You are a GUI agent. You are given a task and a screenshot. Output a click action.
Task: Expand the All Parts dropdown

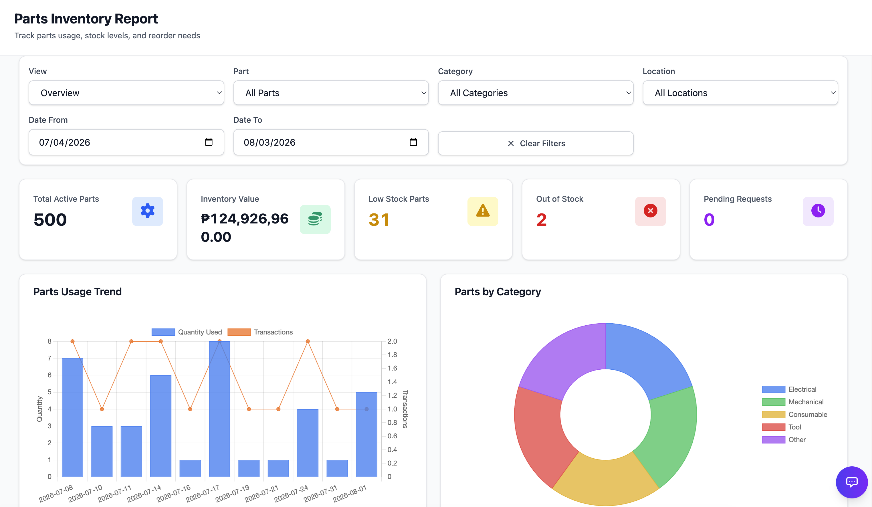pos(331,93)
